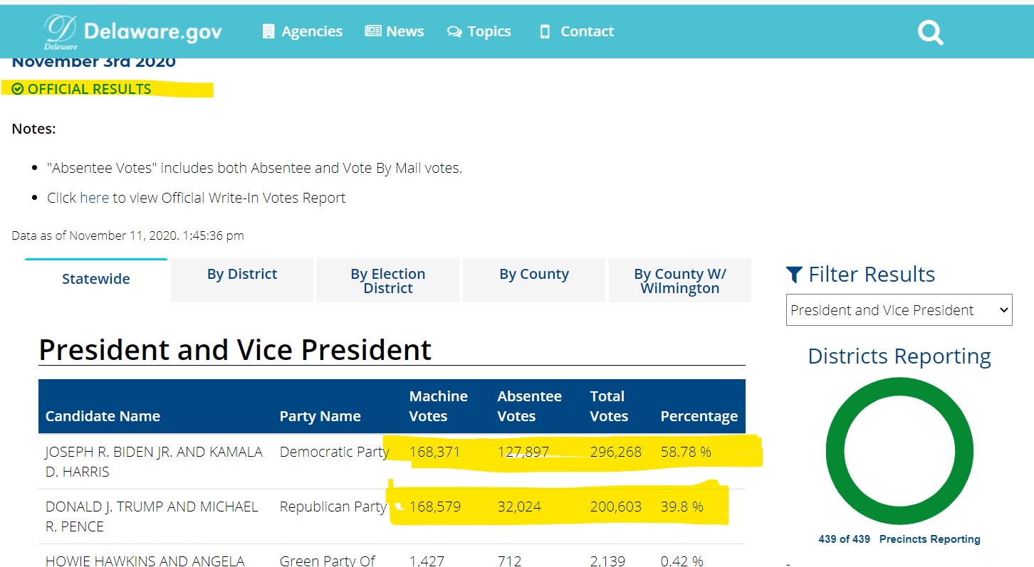Click the Democratic Party cell

334,452
